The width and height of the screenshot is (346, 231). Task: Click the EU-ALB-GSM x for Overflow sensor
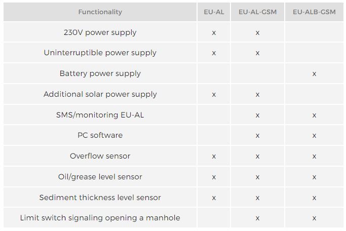(x=314, y=157)
